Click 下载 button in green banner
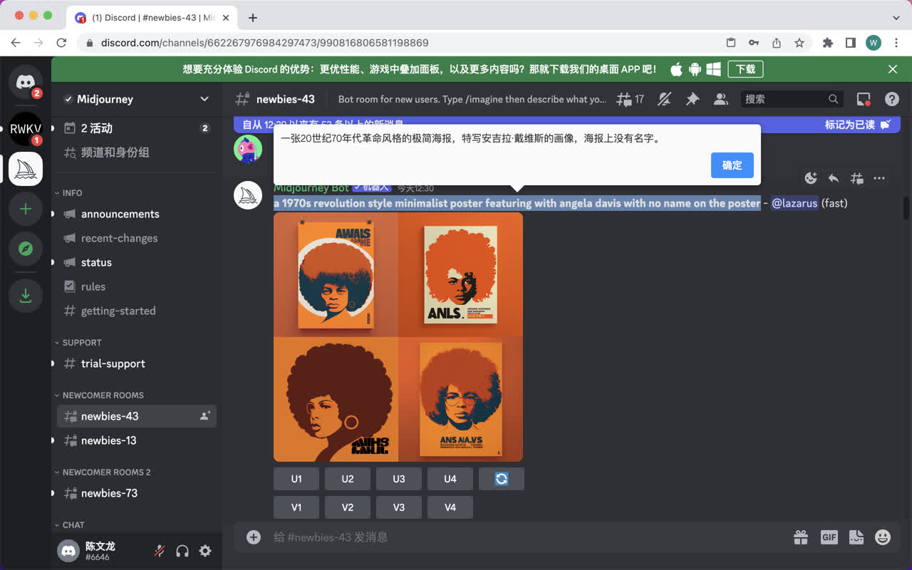Image resolution: width=912 pixels, height=570 pixels. coord(745,69)
